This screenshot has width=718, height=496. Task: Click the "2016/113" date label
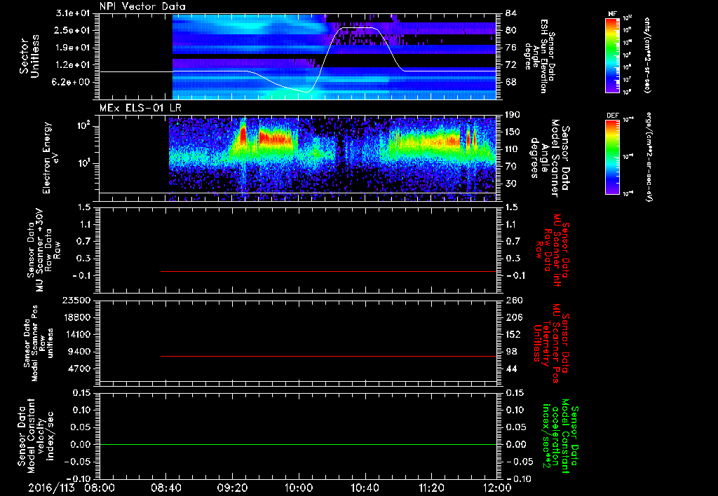51,488
